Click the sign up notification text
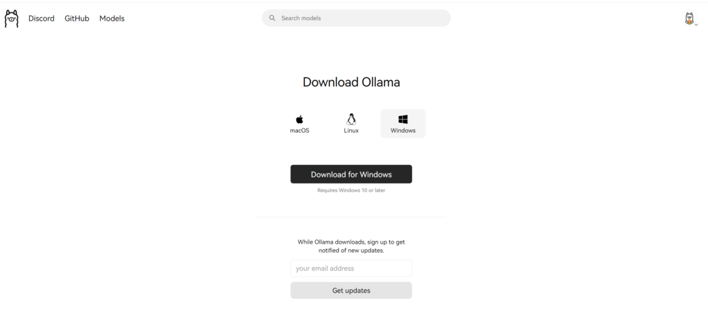Viewport: 708px width, 319px height. point(351,246)
